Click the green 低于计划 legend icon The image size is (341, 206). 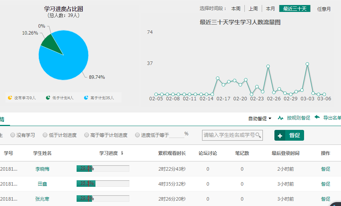pos(48,98)
